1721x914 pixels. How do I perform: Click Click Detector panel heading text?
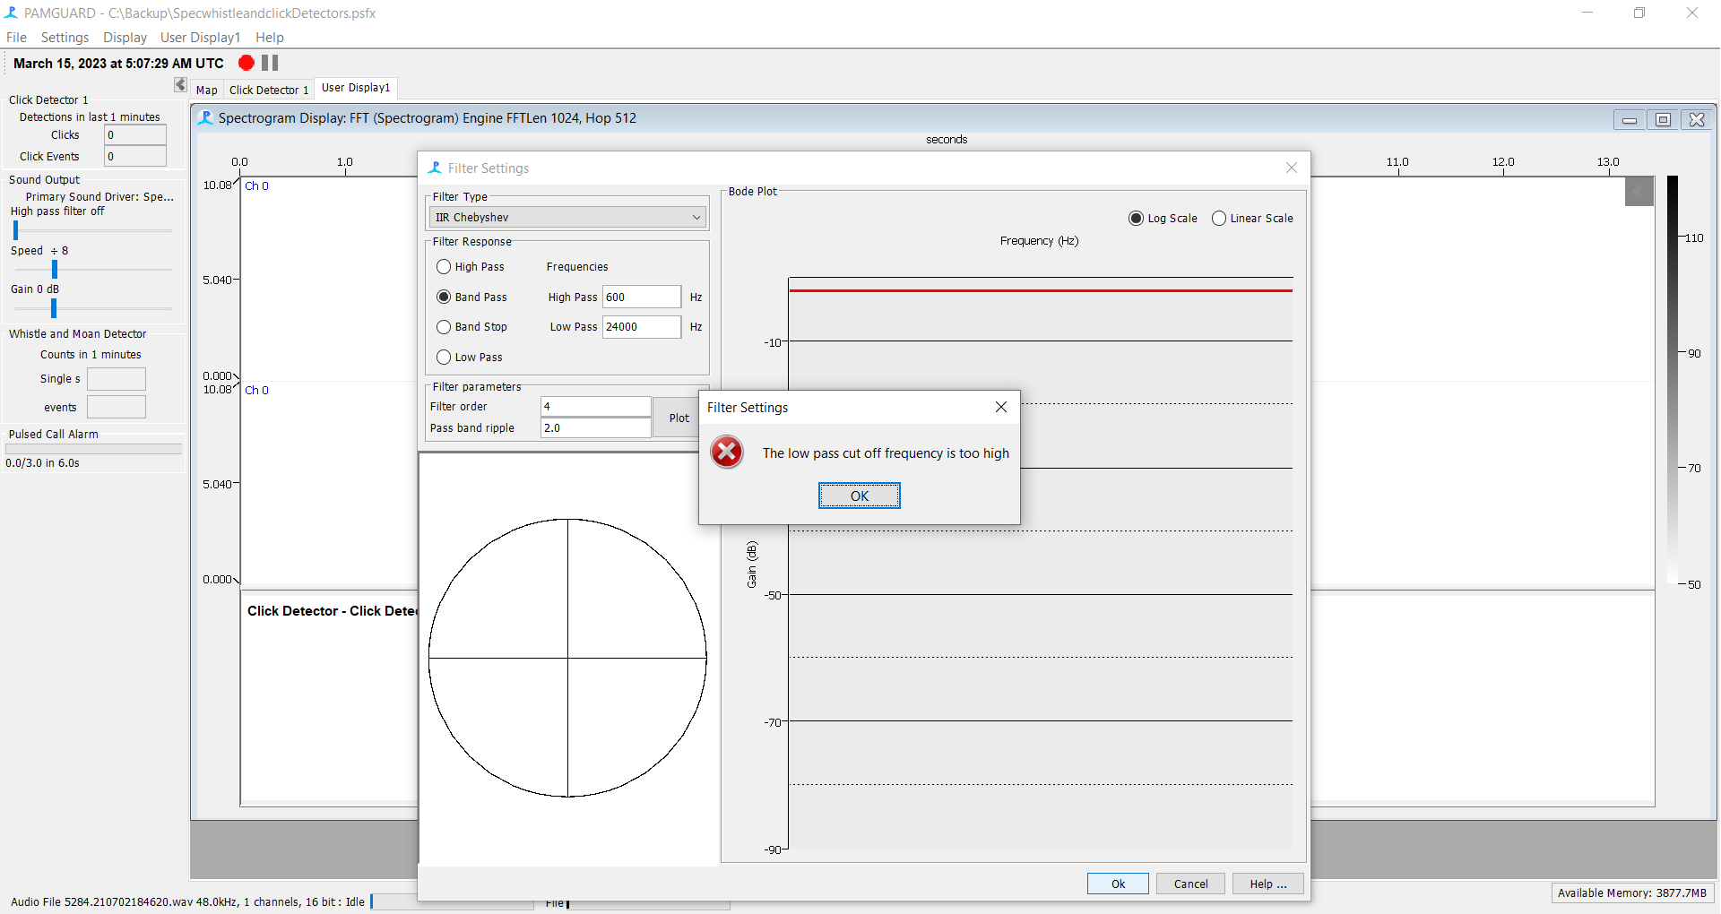point(333,611)
